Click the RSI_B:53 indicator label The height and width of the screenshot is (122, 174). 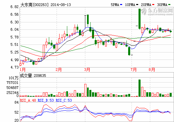pos(46,100)
